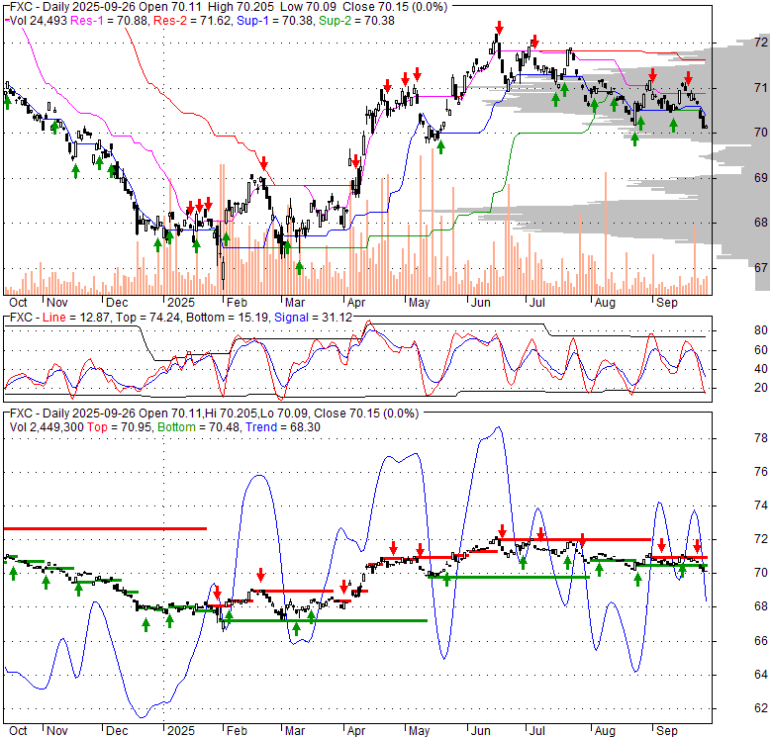This screenshot has width=772, height=737.
Task: Click the 'Dec' month label under bottom chart
Action: pos(117,731)
